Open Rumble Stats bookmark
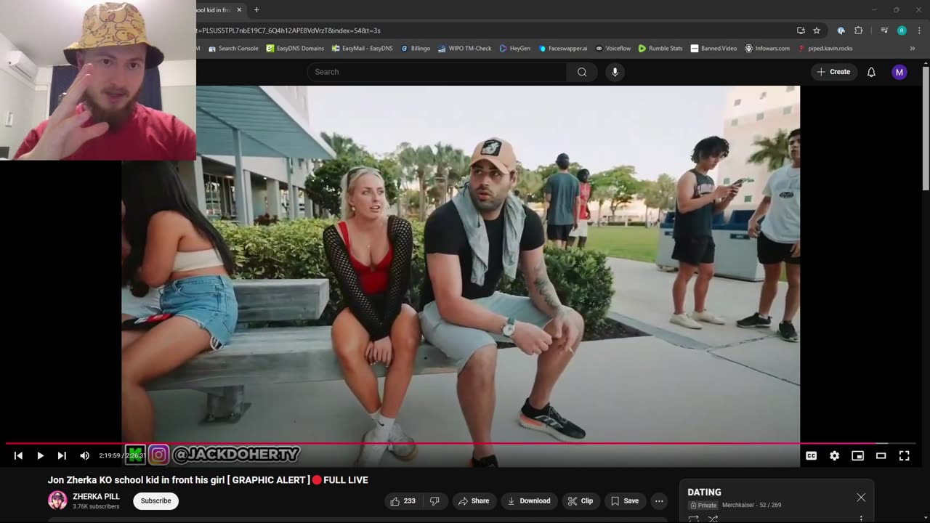Screen dimensions: 930x523 pos(660,49)
